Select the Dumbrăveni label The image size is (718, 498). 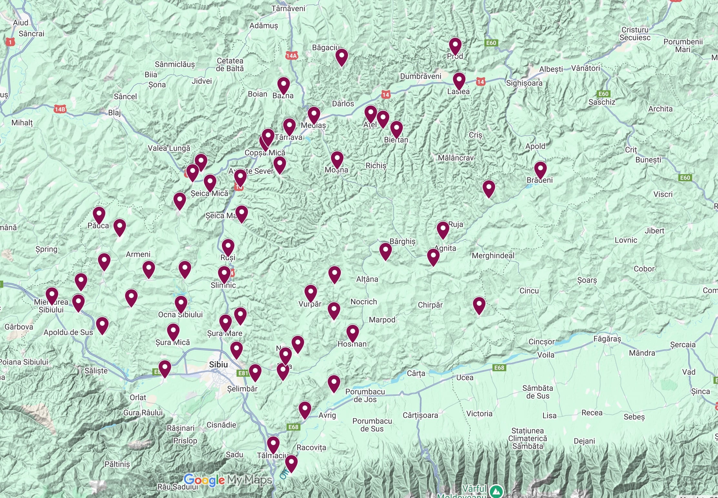click(421, 76)
